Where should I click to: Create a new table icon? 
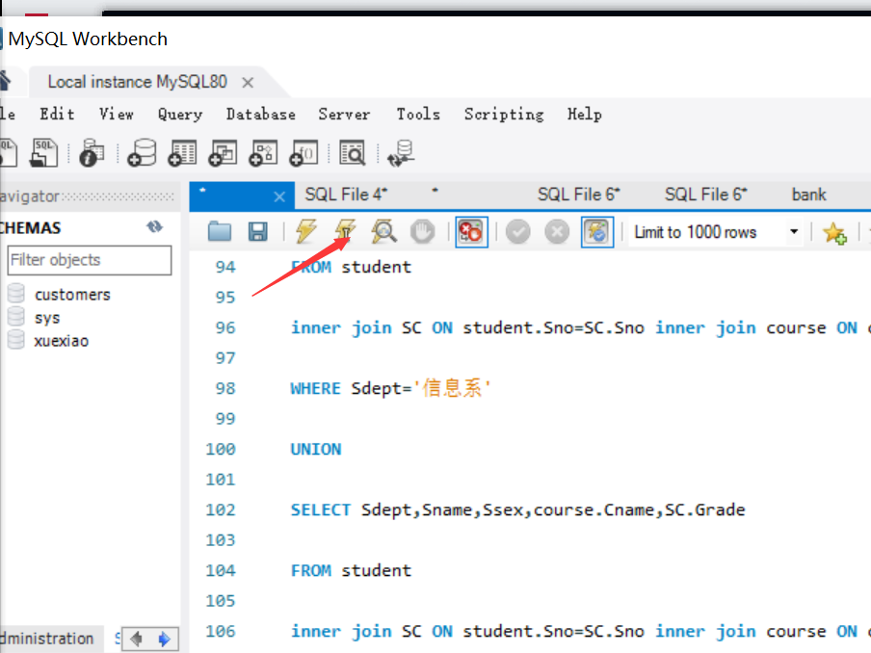[183, 153]
